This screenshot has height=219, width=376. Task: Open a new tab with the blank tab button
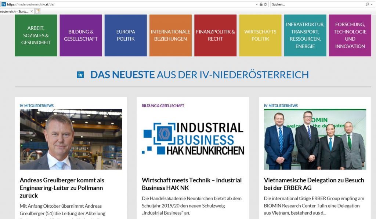tap(37, 11)
